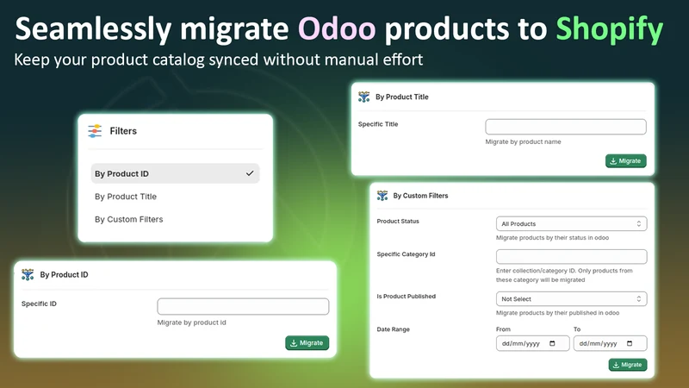Click 'Keep your product catalog synced' subtitle

tap(219, 59)
